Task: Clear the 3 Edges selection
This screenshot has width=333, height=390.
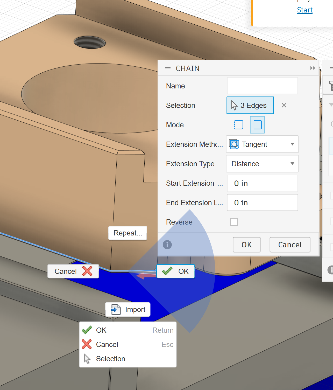Action: pyautogui.click(x=284, y=105)
